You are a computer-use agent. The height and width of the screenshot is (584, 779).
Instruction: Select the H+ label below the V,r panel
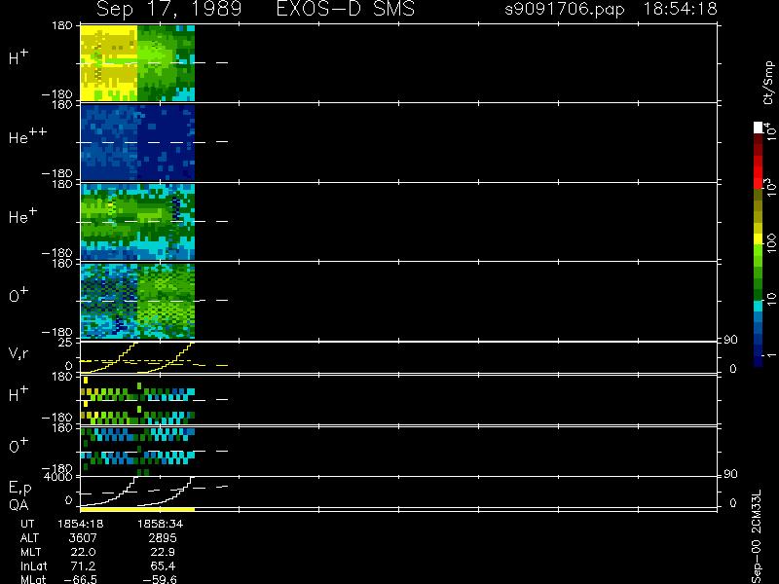(19, 395)
